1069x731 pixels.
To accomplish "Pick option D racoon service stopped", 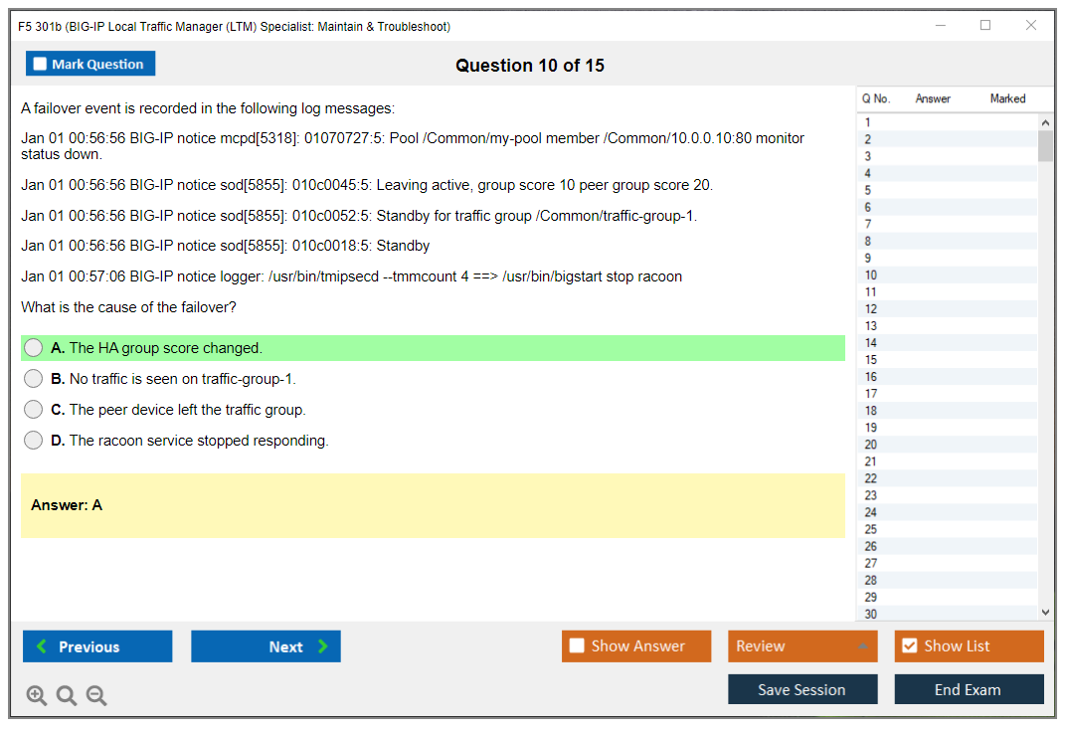I will 34,441.
